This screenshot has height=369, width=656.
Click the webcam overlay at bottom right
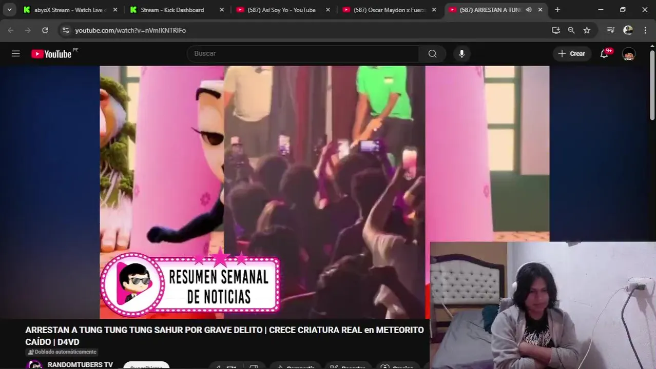pyautogui.click(x=543, y=305)
